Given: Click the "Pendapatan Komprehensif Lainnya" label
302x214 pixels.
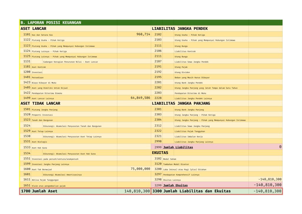Looking at the screenshot, I should [181, 175].
